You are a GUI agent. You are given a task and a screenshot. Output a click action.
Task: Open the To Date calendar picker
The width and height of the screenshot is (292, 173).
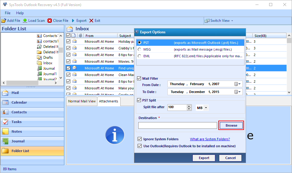pyautogui.click(x=237, y=92)
